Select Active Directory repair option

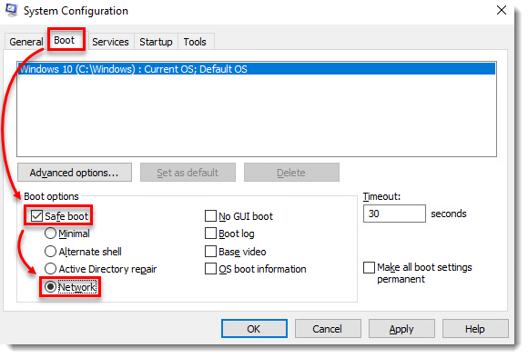[x=50, y=269]
